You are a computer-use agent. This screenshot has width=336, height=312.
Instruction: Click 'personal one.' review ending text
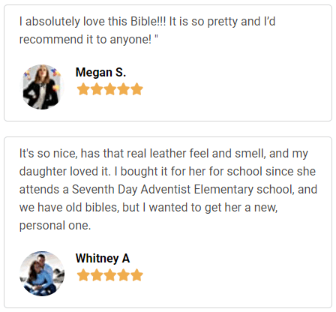tap(55, 226)
